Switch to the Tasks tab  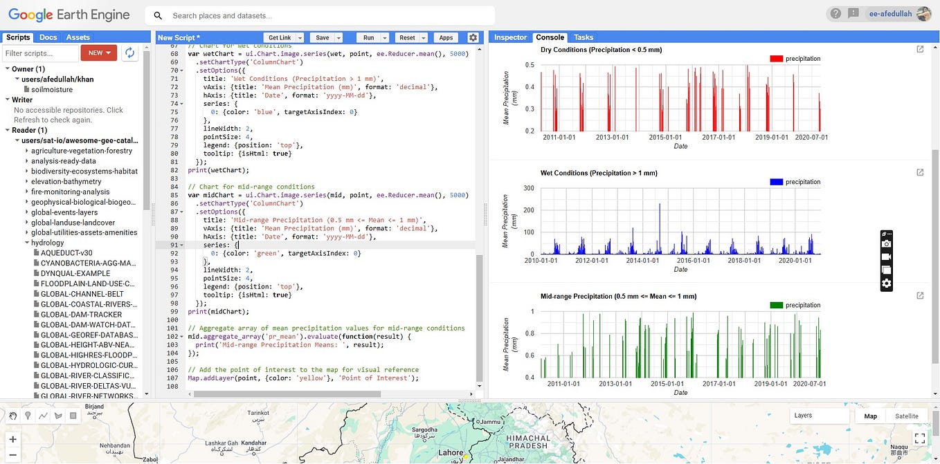584,37
